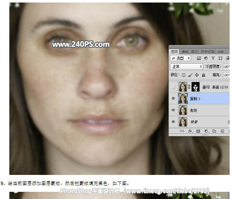233x199 pixels.
Task: Filter layers by adjustment layer icon
Action: click(x=206, y=58)
